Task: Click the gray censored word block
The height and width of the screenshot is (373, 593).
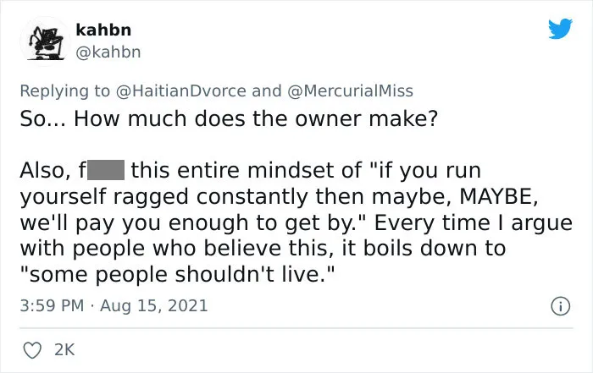Action: 106,170
